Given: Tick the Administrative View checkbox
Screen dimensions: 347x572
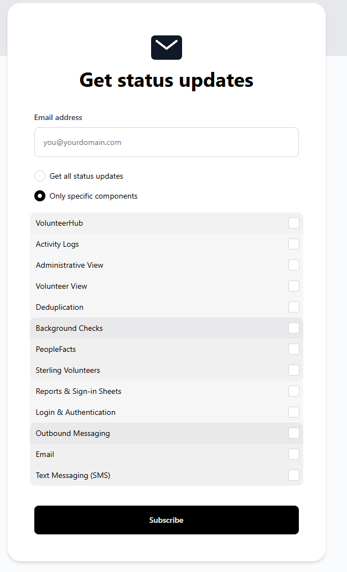Looking at the screenshot, I should pos(293,265).
